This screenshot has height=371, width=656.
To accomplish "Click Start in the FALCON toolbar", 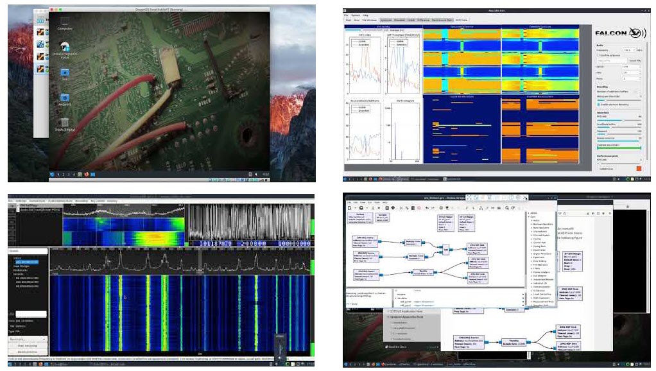I will click(x=349, y=20).
